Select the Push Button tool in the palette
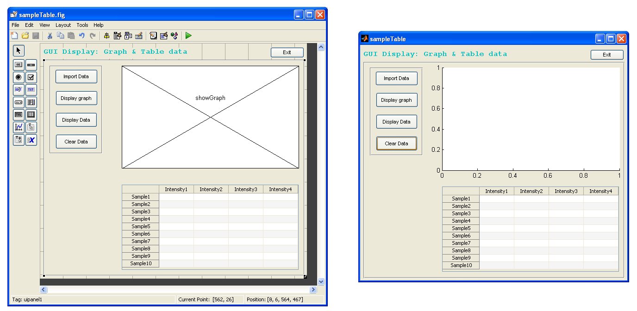637x311 pixels. (x=18, y=64)
